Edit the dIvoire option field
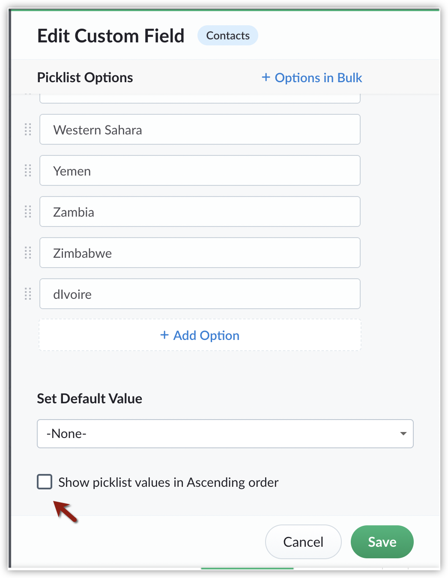448x578 pixels. 200,294
